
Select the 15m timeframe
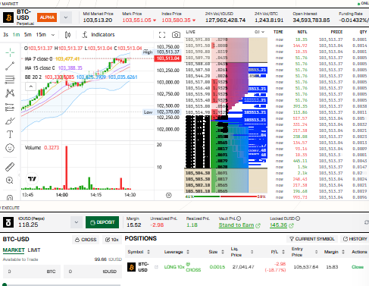click(x=41, y=35)
